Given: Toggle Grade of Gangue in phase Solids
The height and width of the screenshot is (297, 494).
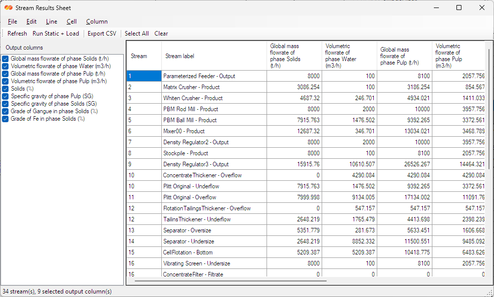Looking at the screenshot, I should point(6,112).
